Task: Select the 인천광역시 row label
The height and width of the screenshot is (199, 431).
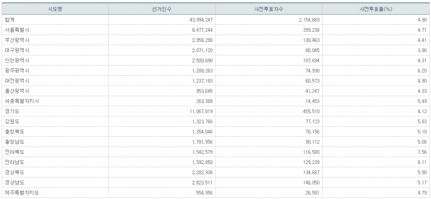Action: coord(17,60)
